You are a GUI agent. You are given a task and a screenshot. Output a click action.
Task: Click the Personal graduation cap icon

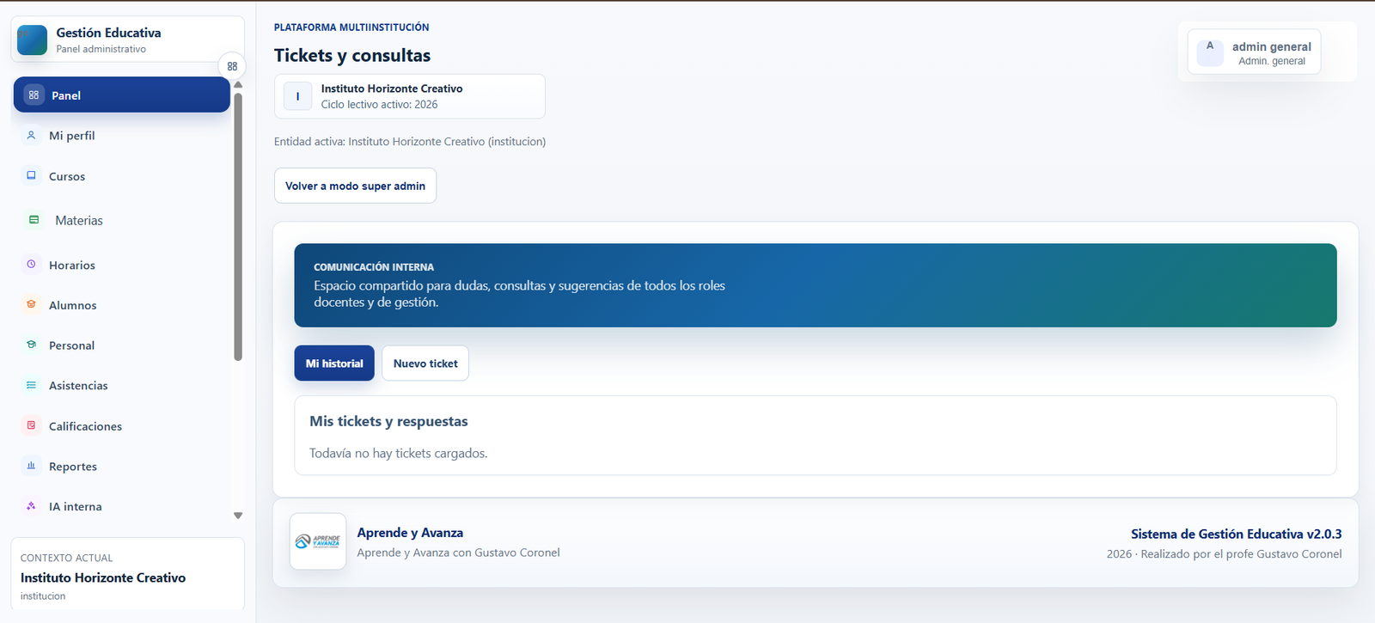31,345
